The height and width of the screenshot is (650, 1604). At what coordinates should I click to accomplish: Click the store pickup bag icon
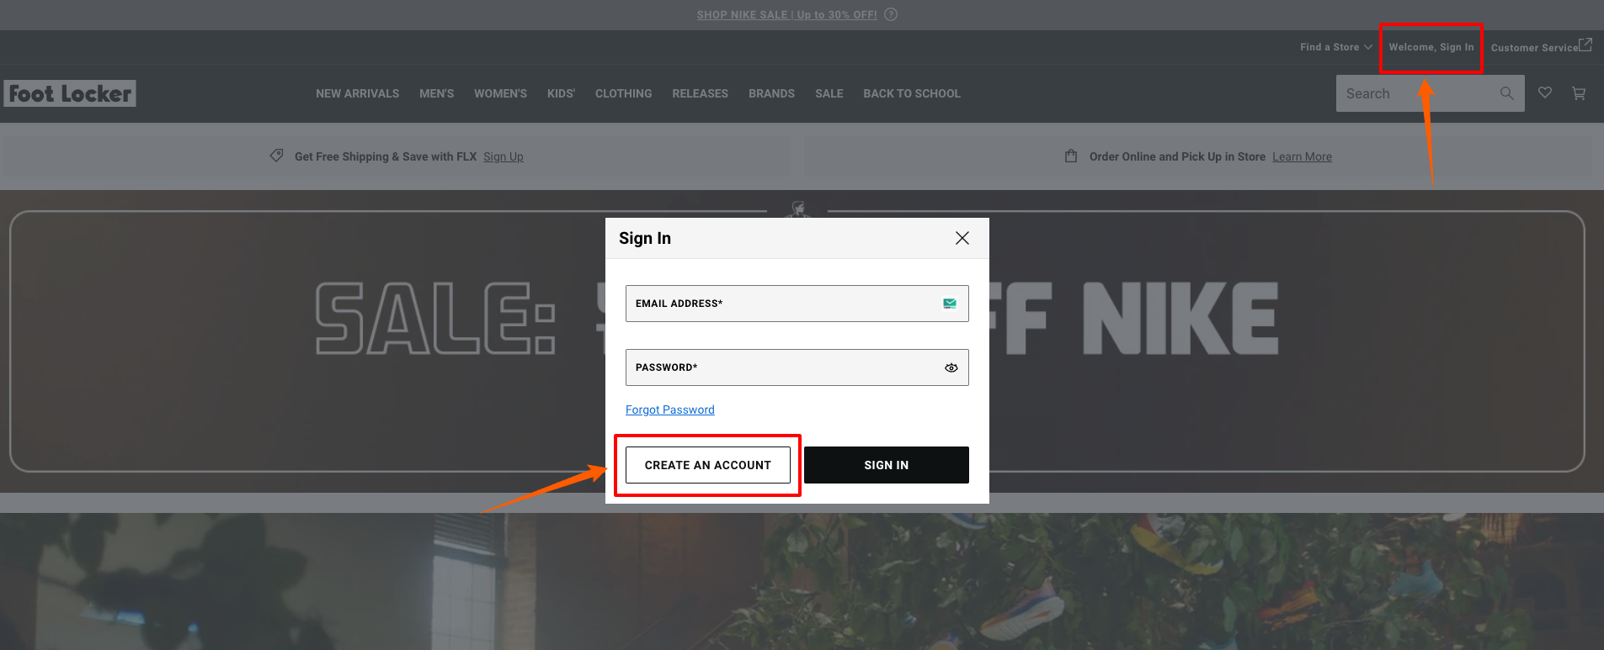[x=1071, y=156]
